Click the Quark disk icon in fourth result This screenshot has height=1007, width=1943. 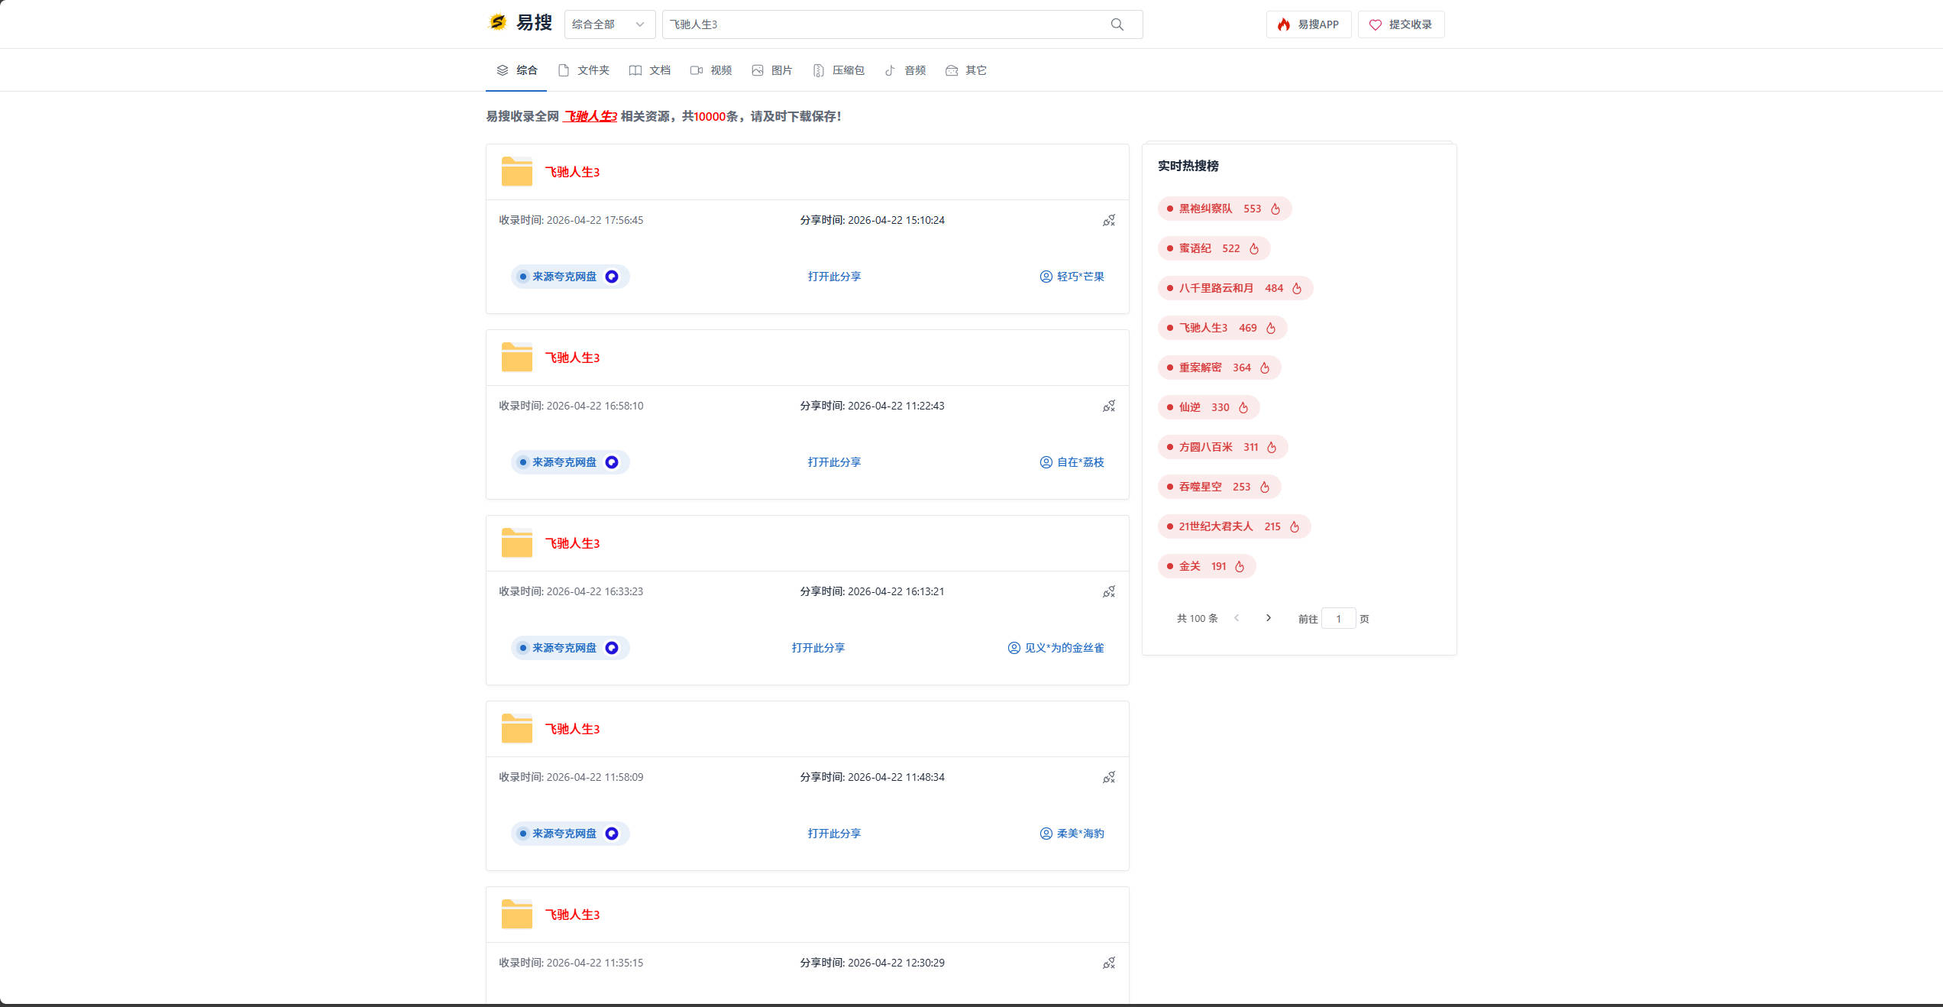(612, 834)
